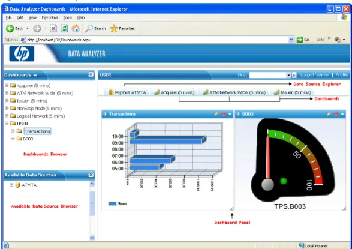Click the blue Sum legend swatch
The image size is (352, 249).
tap(113, 203)
